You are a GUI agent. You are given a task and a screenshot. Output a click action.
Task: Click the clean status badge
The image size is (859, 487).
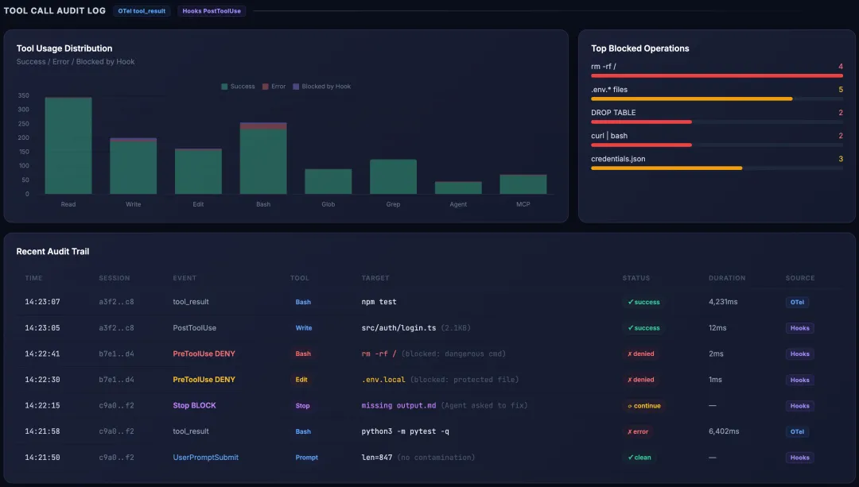[639, 457]
